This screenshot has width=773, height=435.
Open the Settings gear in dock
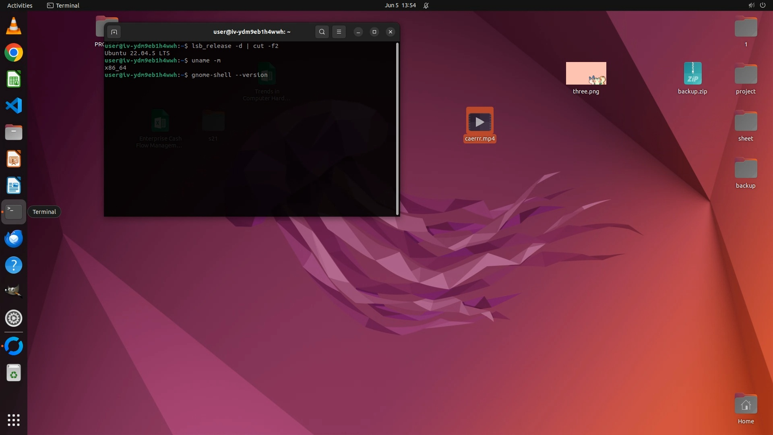13,318
